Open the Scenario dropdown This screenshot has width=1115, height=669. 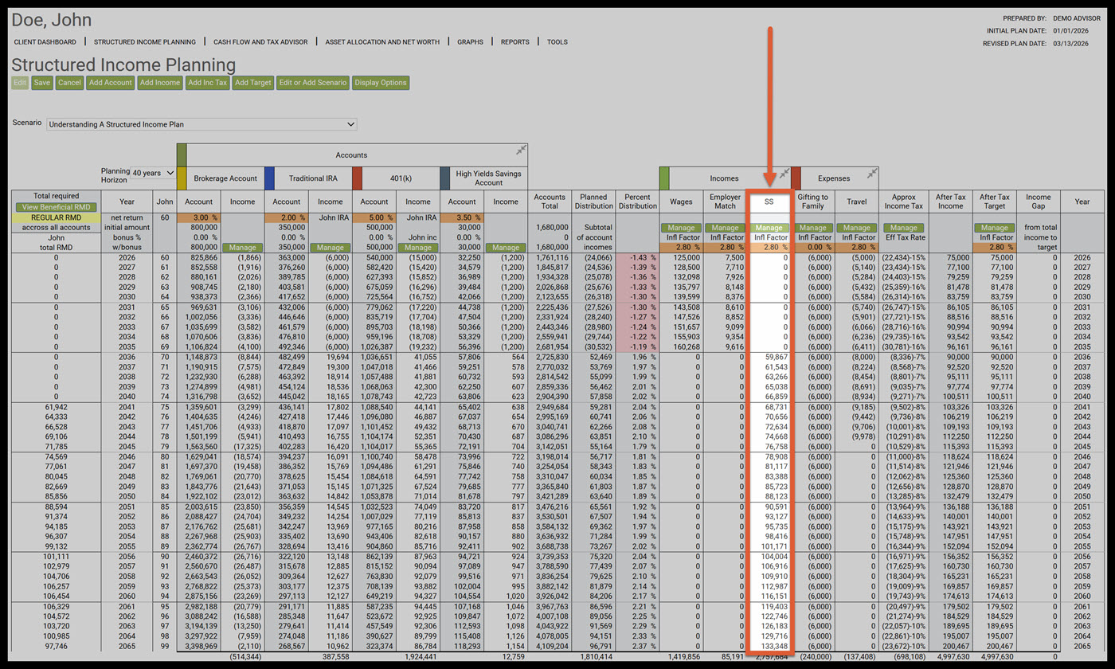[x=201, y=124]
